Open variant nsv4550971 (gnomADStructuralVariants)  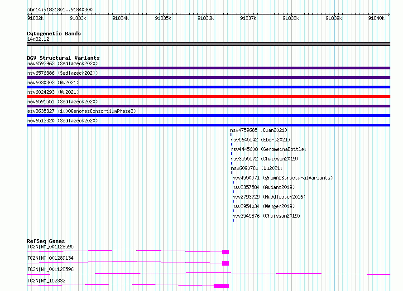coord(283,178)
